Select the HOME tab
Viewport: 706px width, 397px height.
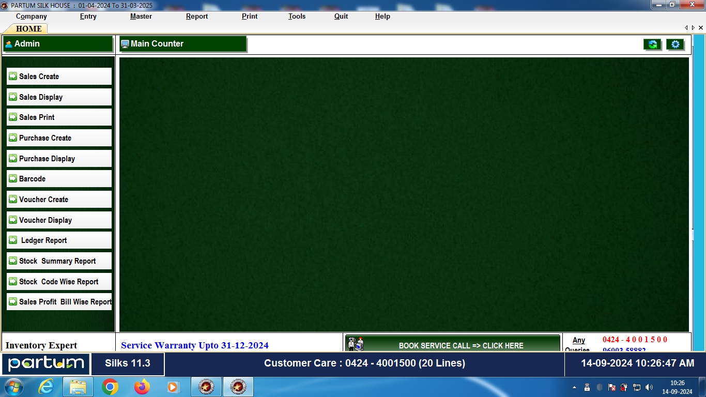point(29,29)
